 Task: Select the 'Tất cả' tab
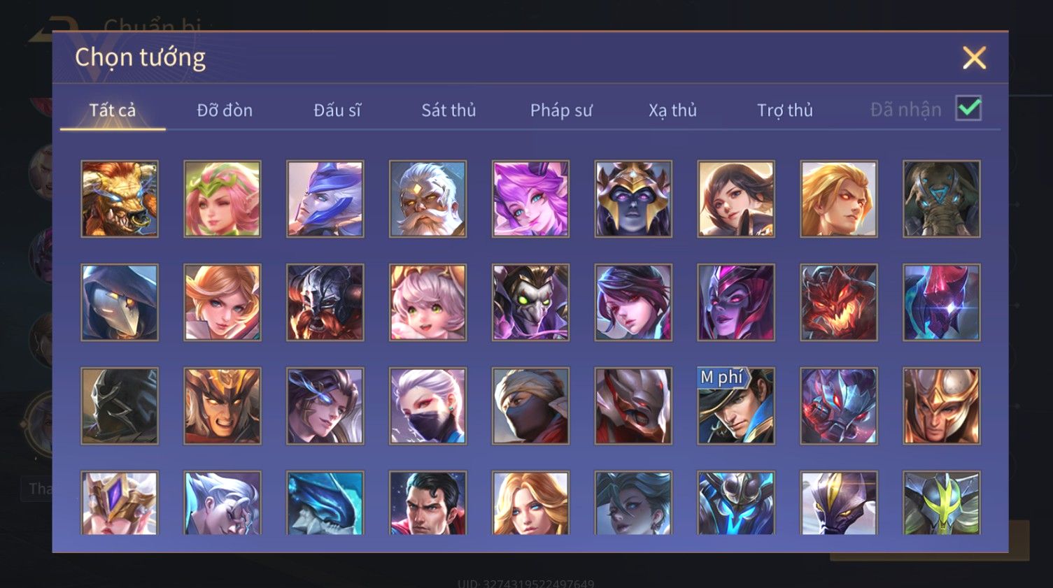click(113, 110)
